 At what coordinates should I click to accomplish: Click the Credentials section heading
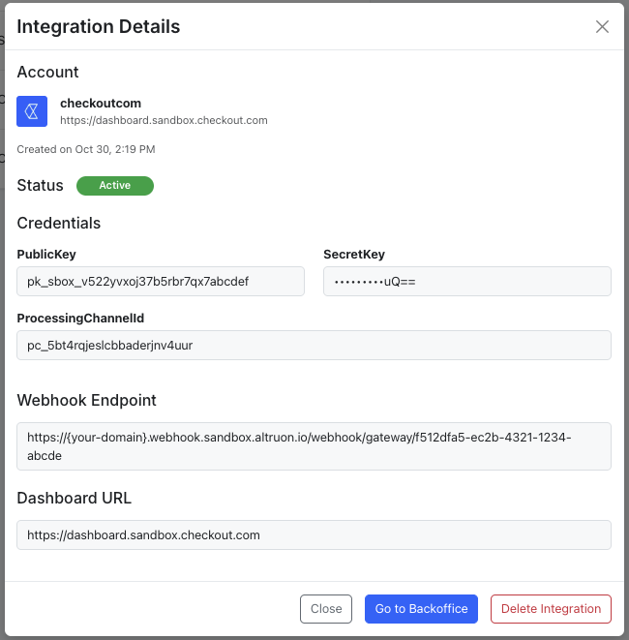59,223
